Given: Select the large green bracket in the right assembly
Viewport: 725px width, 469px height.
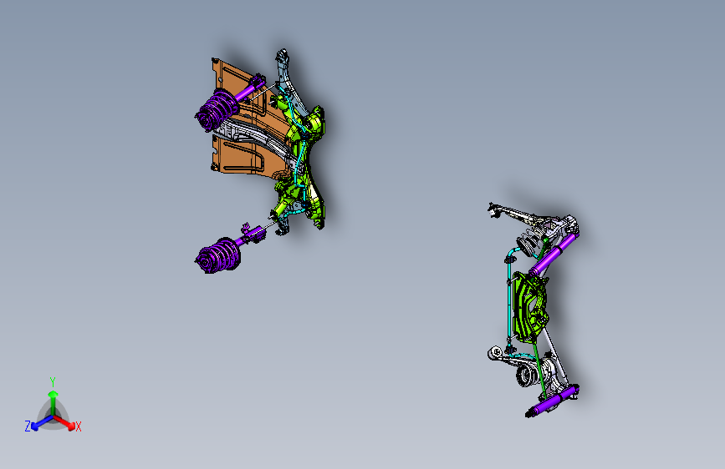Looking at the screenshot, I should [x=531, y=307].
